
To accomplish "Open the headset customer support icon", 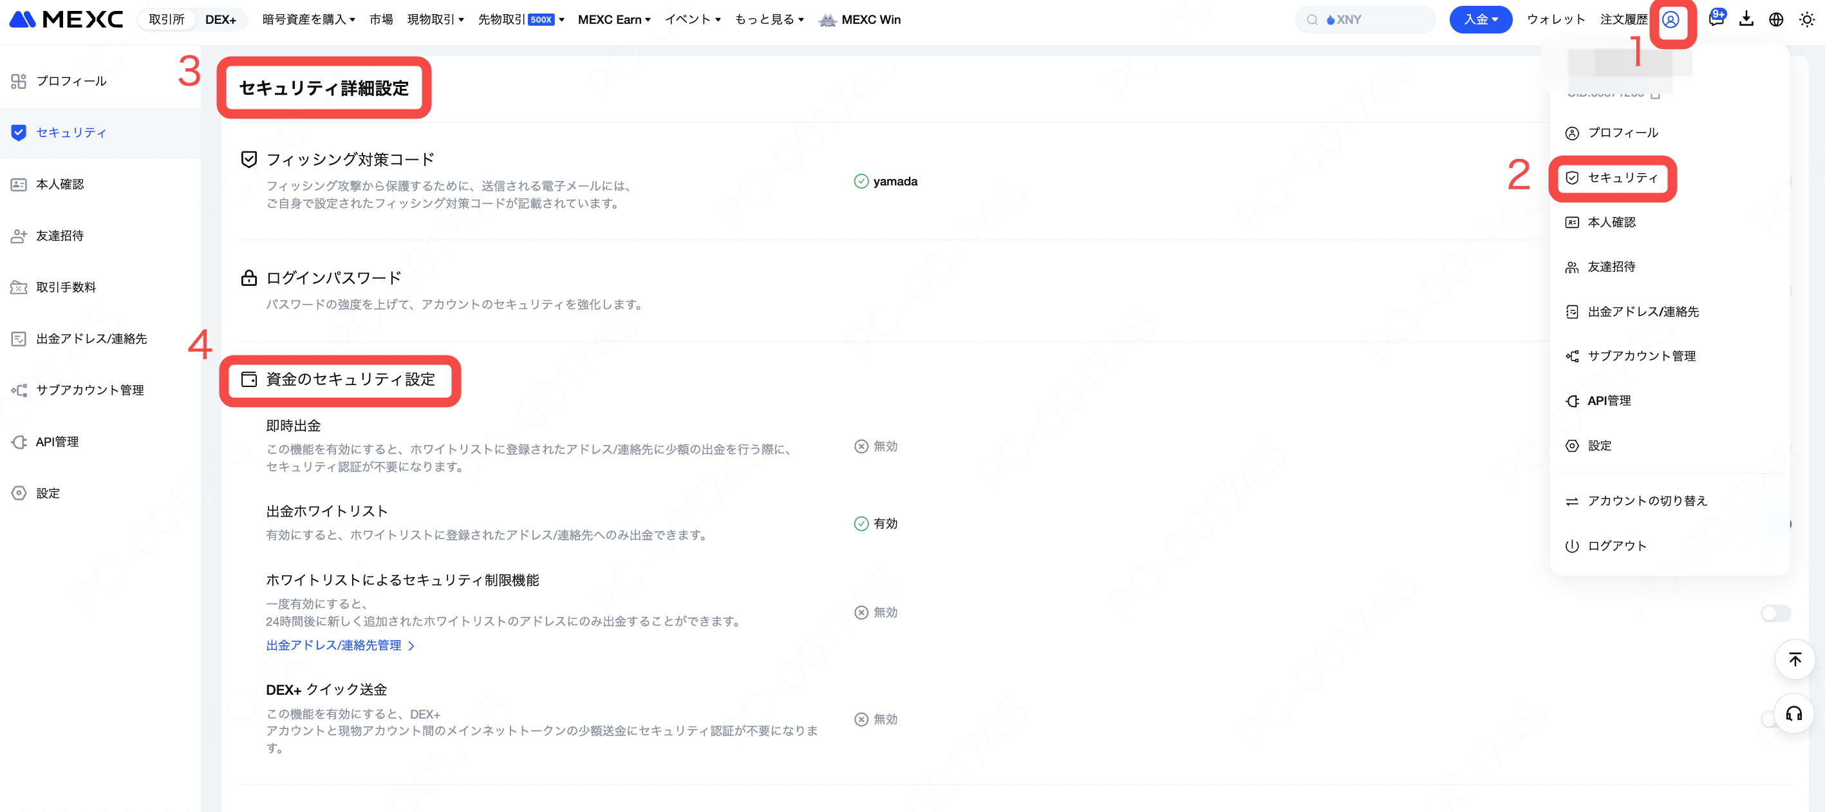I will (1794, 713).
